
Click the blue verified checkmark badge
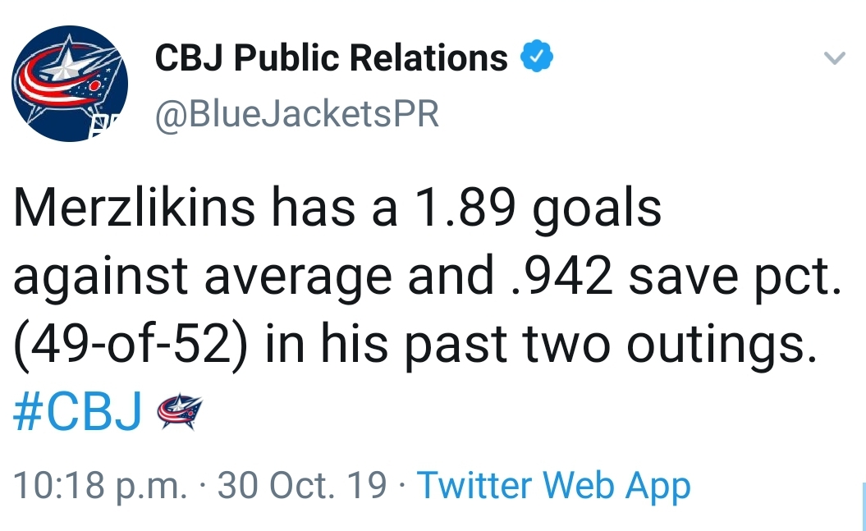click(x=538, y=57)
